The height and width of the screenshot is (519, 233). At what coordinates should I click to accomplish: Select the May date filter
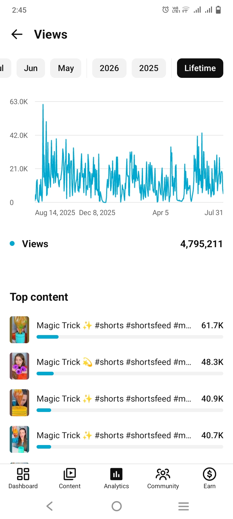(x=66, y=68)
